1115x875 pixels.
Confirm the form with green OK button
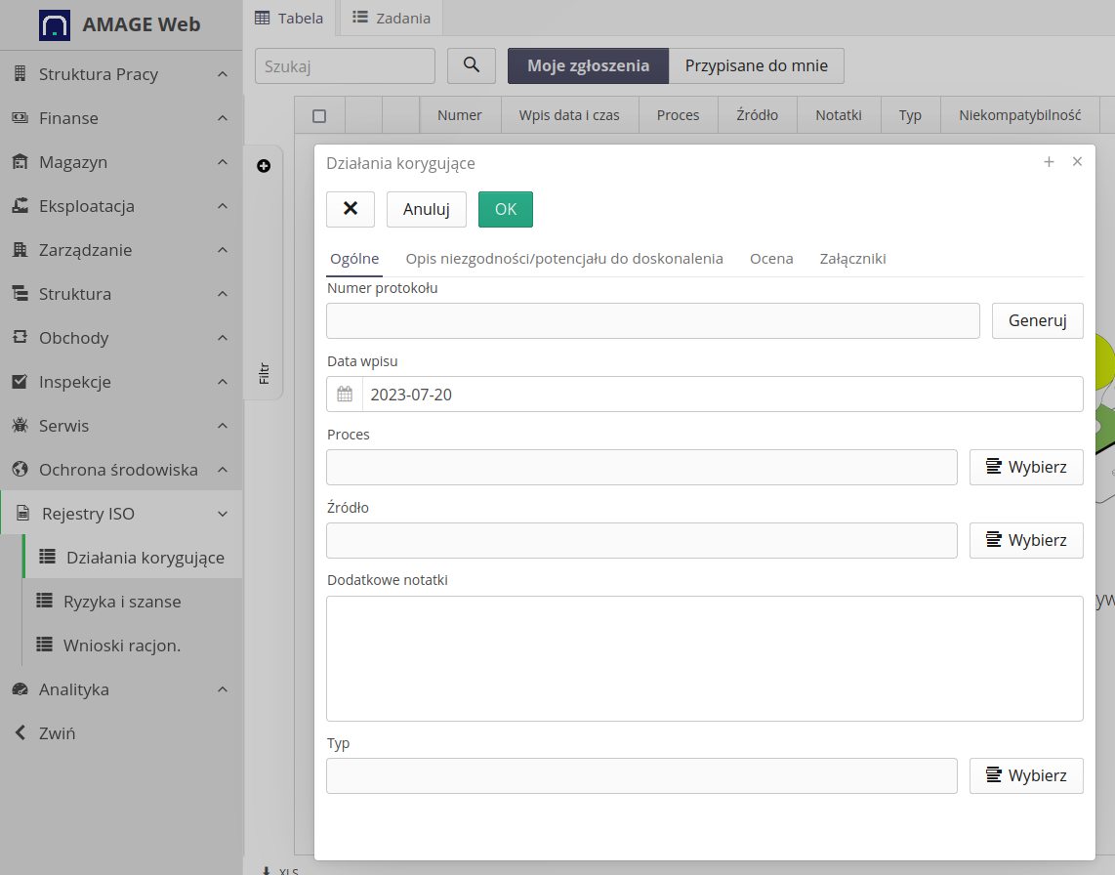(x=505, y=209)
